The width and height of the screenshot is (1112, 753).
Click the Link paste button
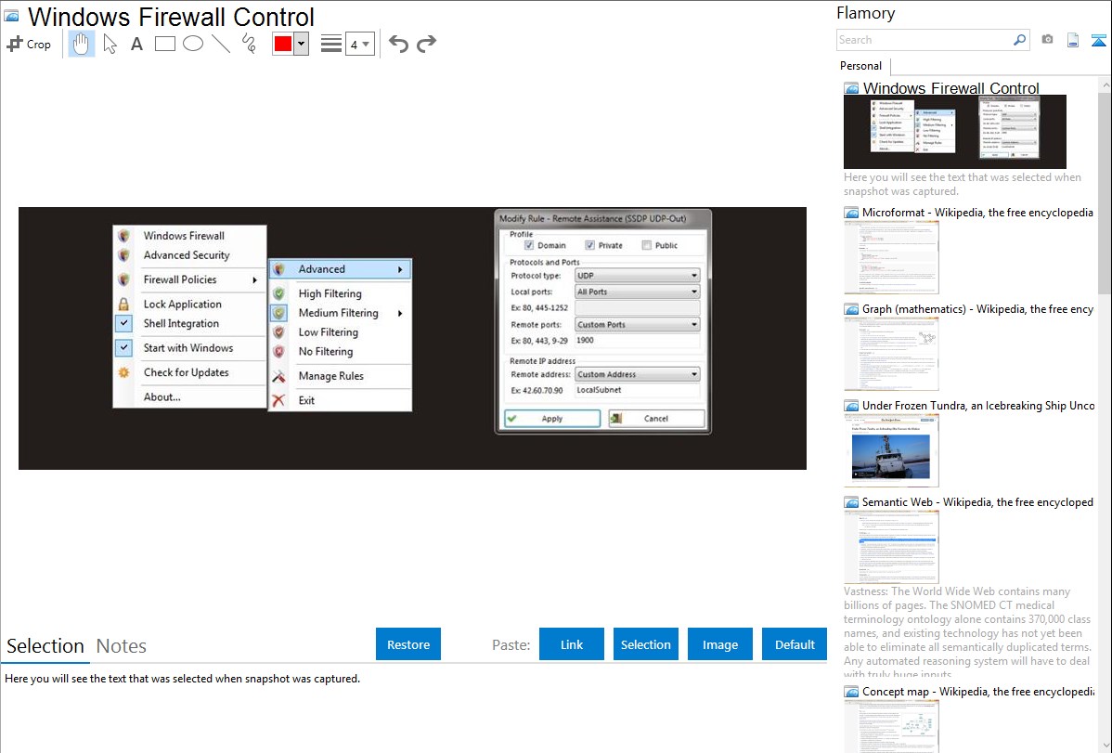[572, 644]
